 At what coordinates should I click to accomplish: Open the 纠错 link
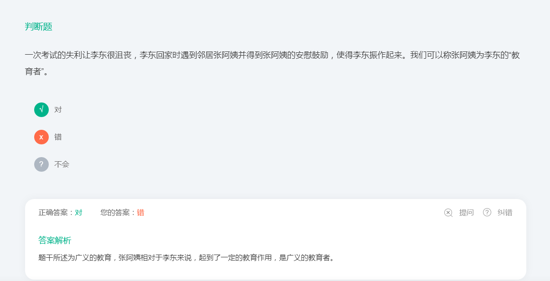click(x=505, y=213)
